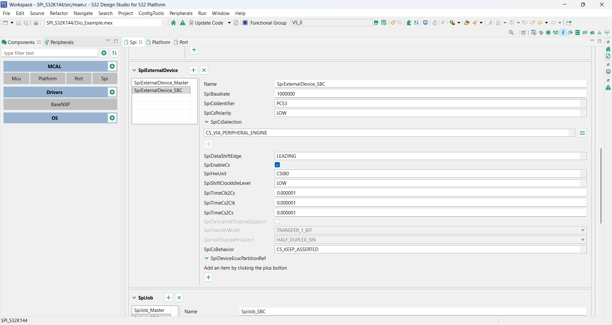Screen dimensions: 612x325
Task: Collapse the SpiExternalDevice section chevron
Action: pyautogui.click(x=134, y=70)
